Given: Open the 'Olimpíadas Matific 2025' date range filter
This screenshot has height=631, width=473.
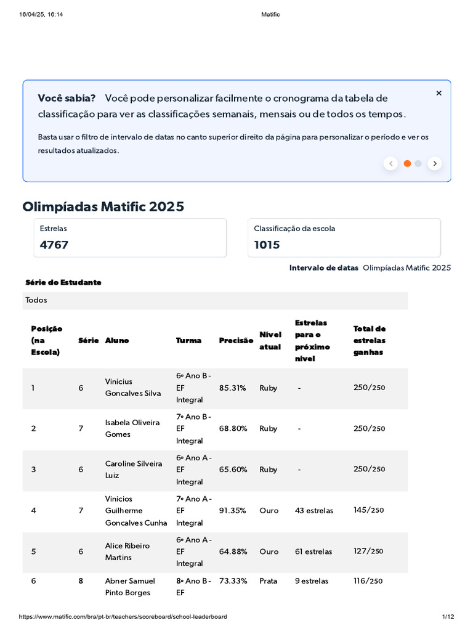Looking at the screenshot, I should pos(406,267).
